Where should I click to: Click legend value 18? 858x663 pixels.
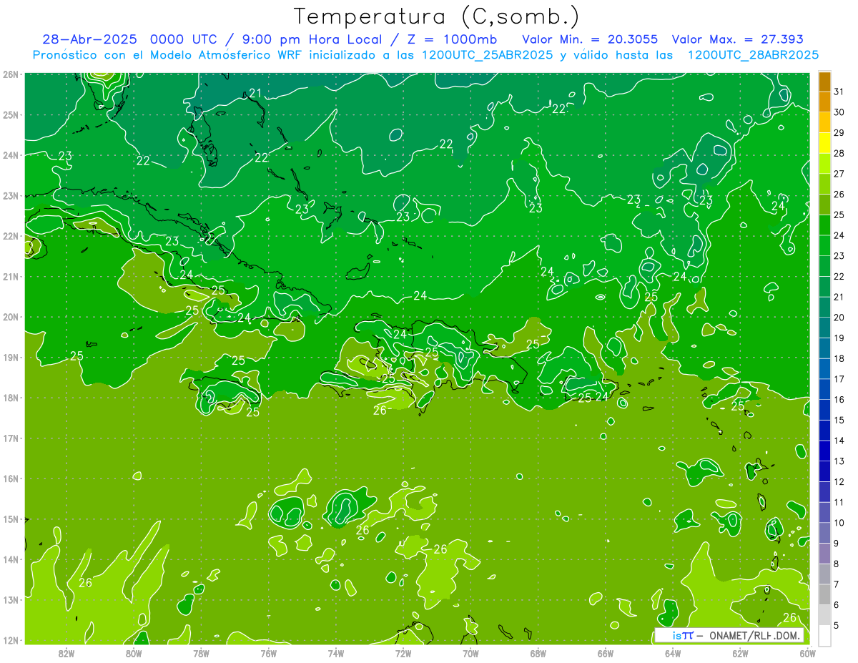click(839, 358)
